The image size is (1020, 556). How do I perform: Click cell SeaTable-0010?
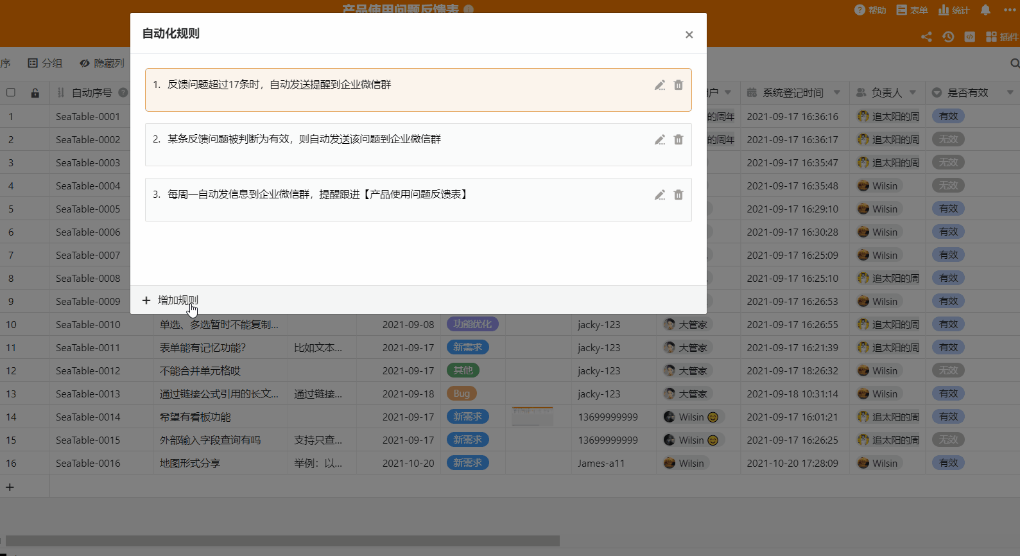101,324
